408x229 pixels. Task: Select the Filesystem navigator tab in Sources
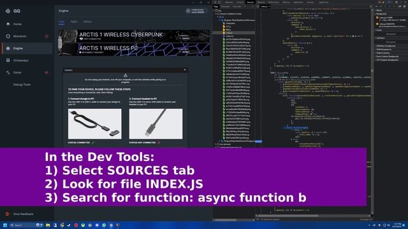click(226, 6)
